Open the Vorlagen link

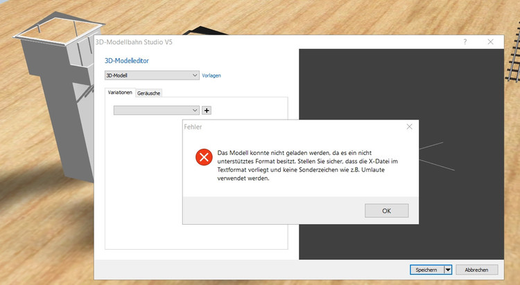pyautogui.click(x=211, y=75)
